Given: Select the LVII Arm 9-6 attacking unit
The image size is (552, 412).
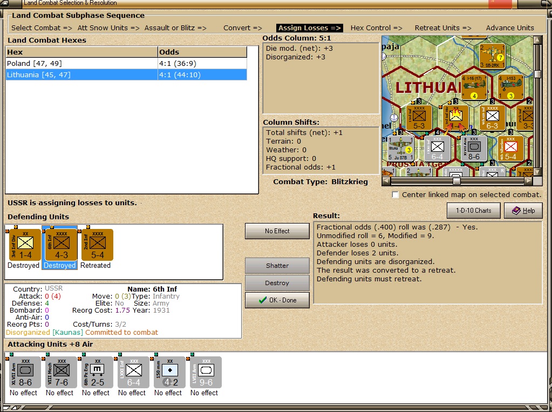Looking at the screenshot, I should [206, 372].
